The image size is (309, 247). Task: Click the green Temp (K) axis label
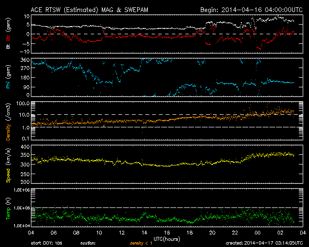8,209
